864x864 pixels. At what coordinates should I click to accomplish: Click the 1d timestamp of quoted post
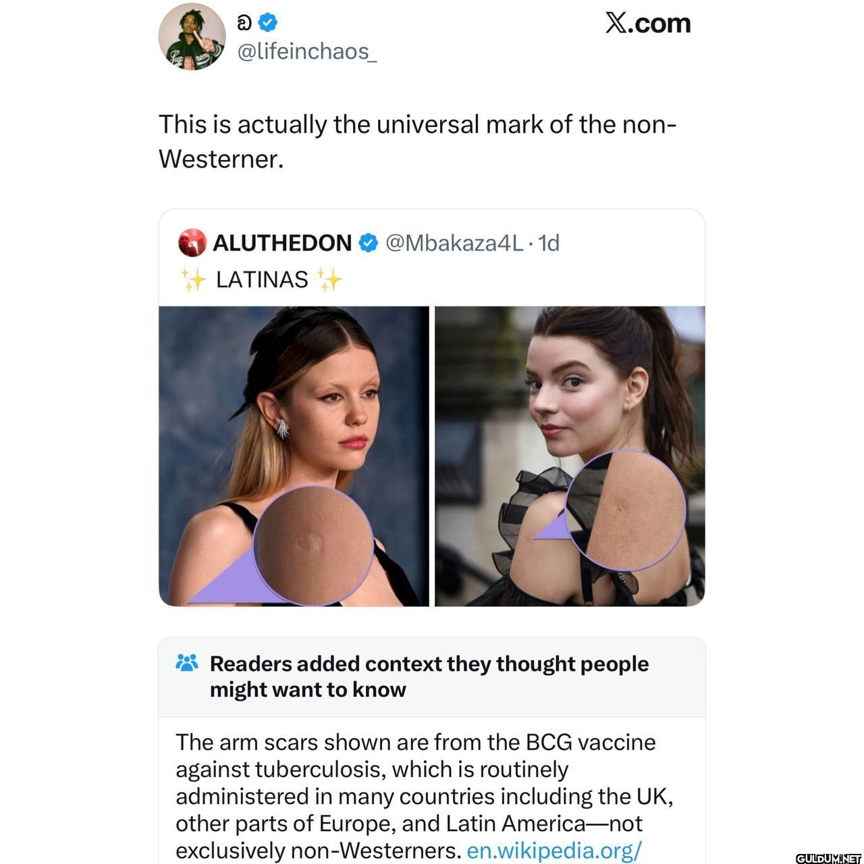[549, 243]
